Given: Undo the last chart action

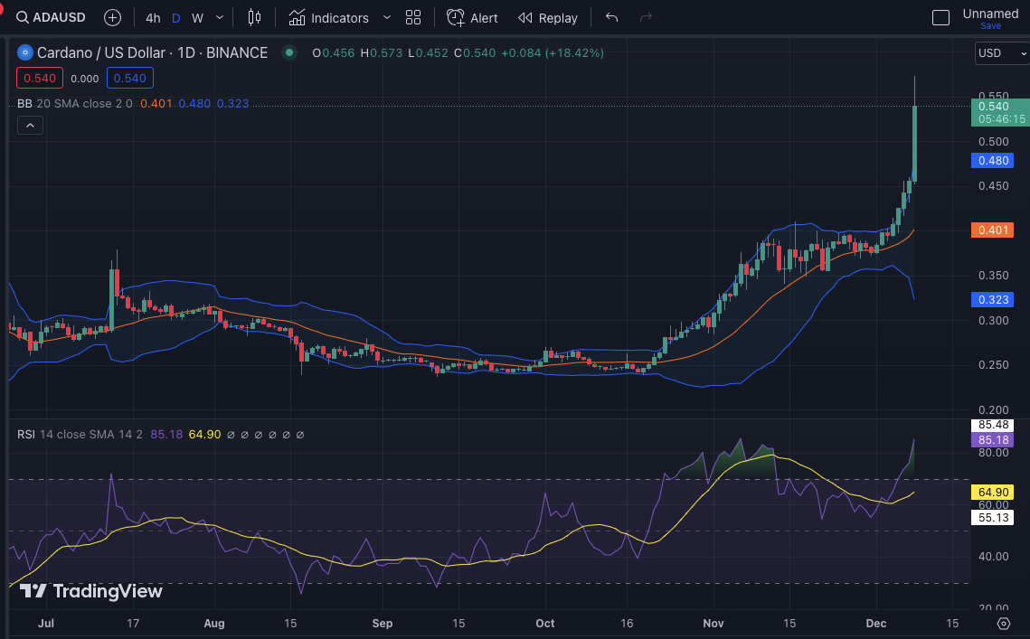Looking at the screenshot, I should pyautogui.click(x=612, y=17).
